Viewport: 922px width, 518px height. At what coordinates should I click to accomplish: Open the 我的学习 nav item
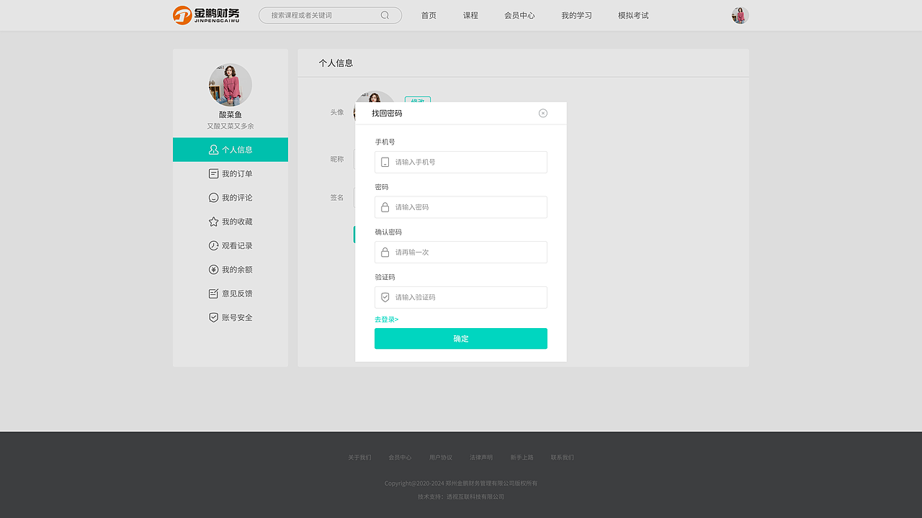point(576,15)
